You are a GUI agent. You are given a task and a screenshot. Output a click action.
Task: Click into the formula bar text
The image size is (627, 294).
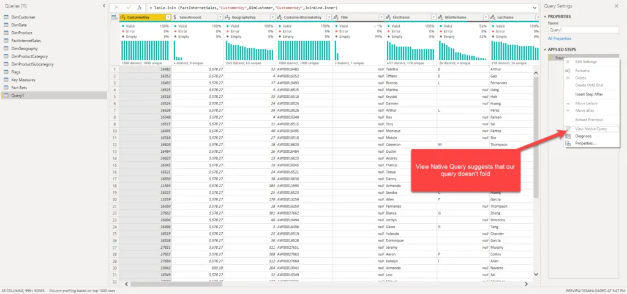pos(338,7)
